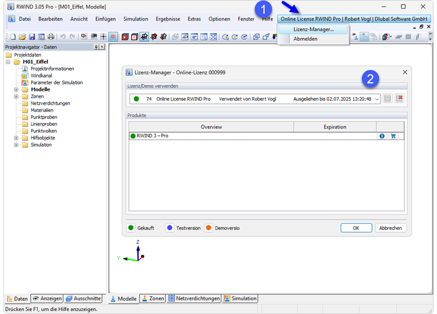Click the red X box icon in toolbar
437x314 pixels.
(x=135, y=37)
